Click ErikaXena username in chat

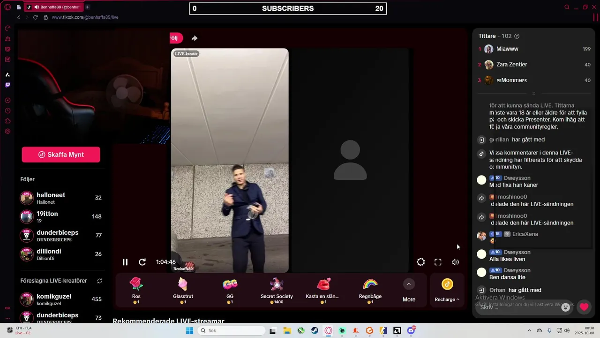525,234
